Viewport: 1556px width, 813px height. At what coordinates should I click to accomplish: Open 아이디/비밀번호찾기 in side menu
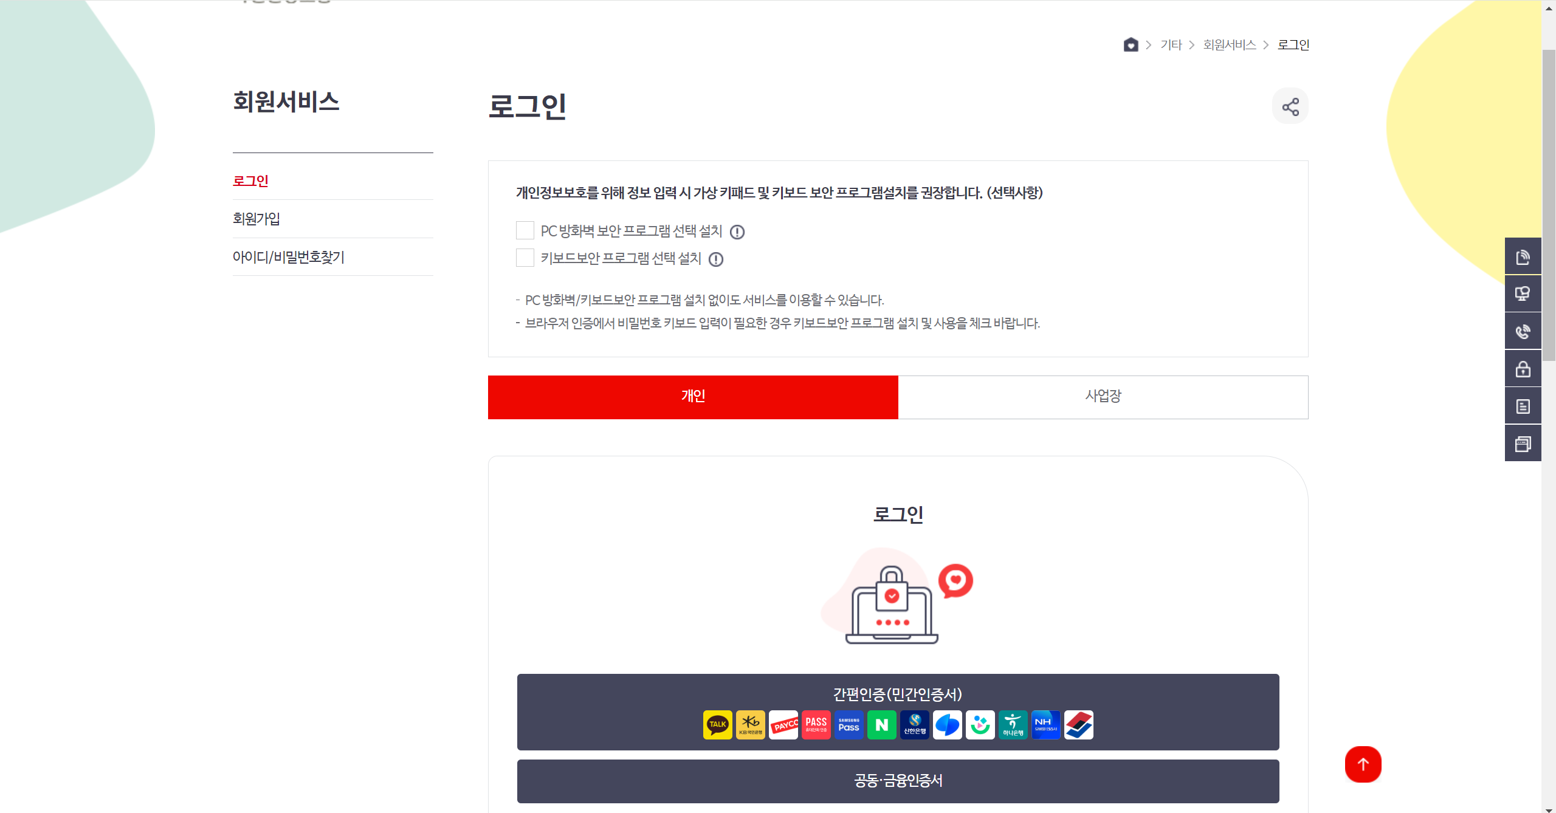coord(288,257)
